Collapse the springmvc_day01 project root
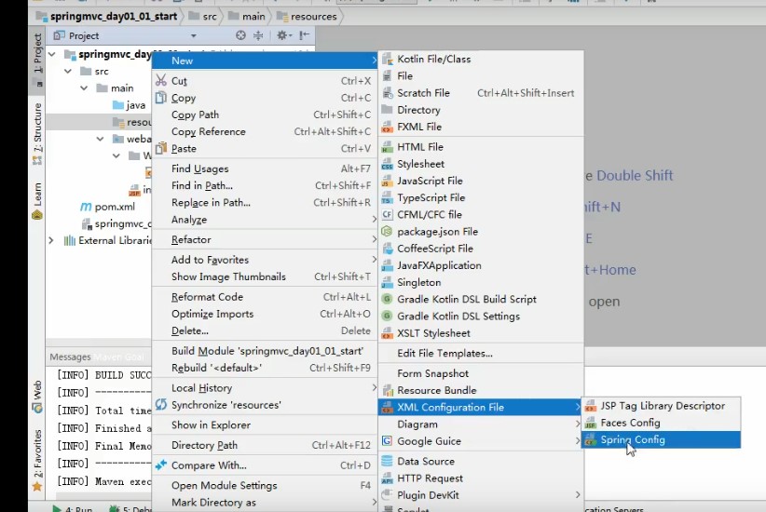The image size is (766, 512). point(52,55)
